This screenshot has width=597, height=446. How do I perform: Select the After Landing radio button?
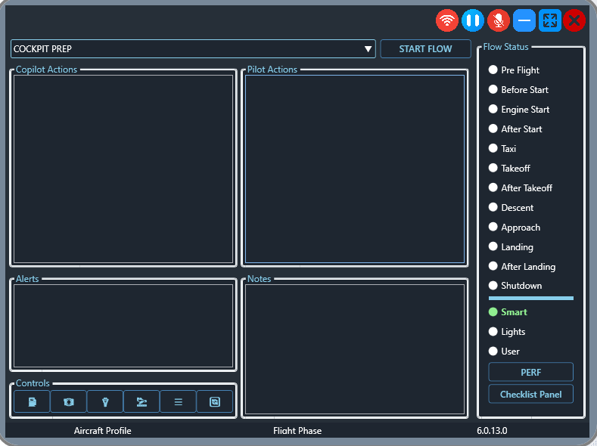tap(493, 267)
